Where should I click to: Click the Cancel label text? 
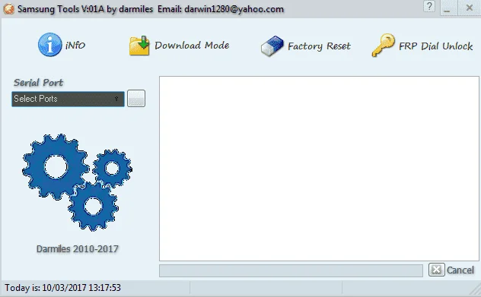(460, 270)
